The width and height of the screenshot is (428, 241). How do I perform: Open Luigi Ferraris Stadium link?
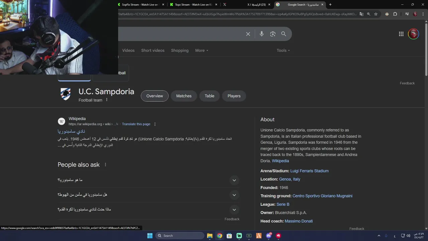coord(309,171)
